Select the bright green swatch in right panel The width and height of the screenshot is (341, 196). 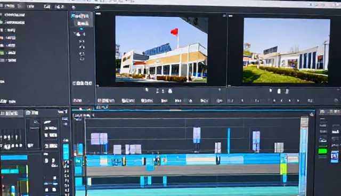tap(322, 151)
